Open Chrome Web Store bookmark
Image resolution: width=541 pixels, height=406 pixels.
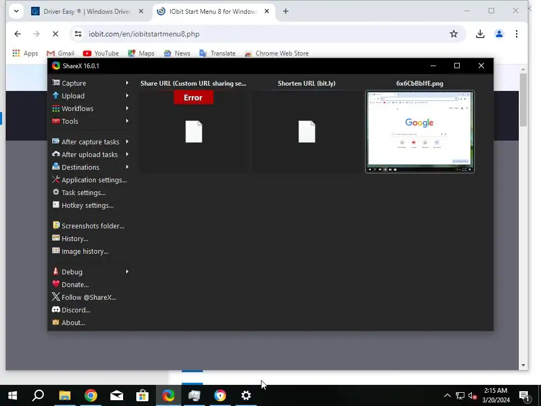coord(277,53)
